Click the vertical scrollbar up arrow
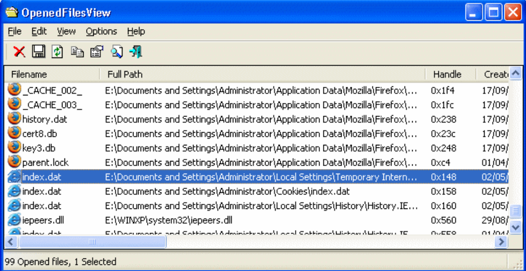The width and height of the screenshot is (526, 271). (515, 74)
